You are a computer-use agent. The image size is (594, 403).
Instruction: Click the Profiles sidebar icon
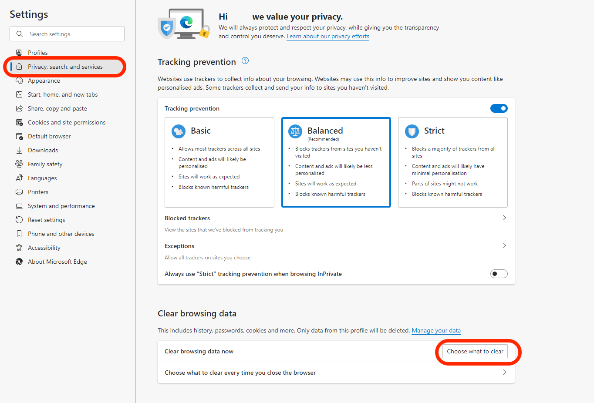[x=19, y=53]
